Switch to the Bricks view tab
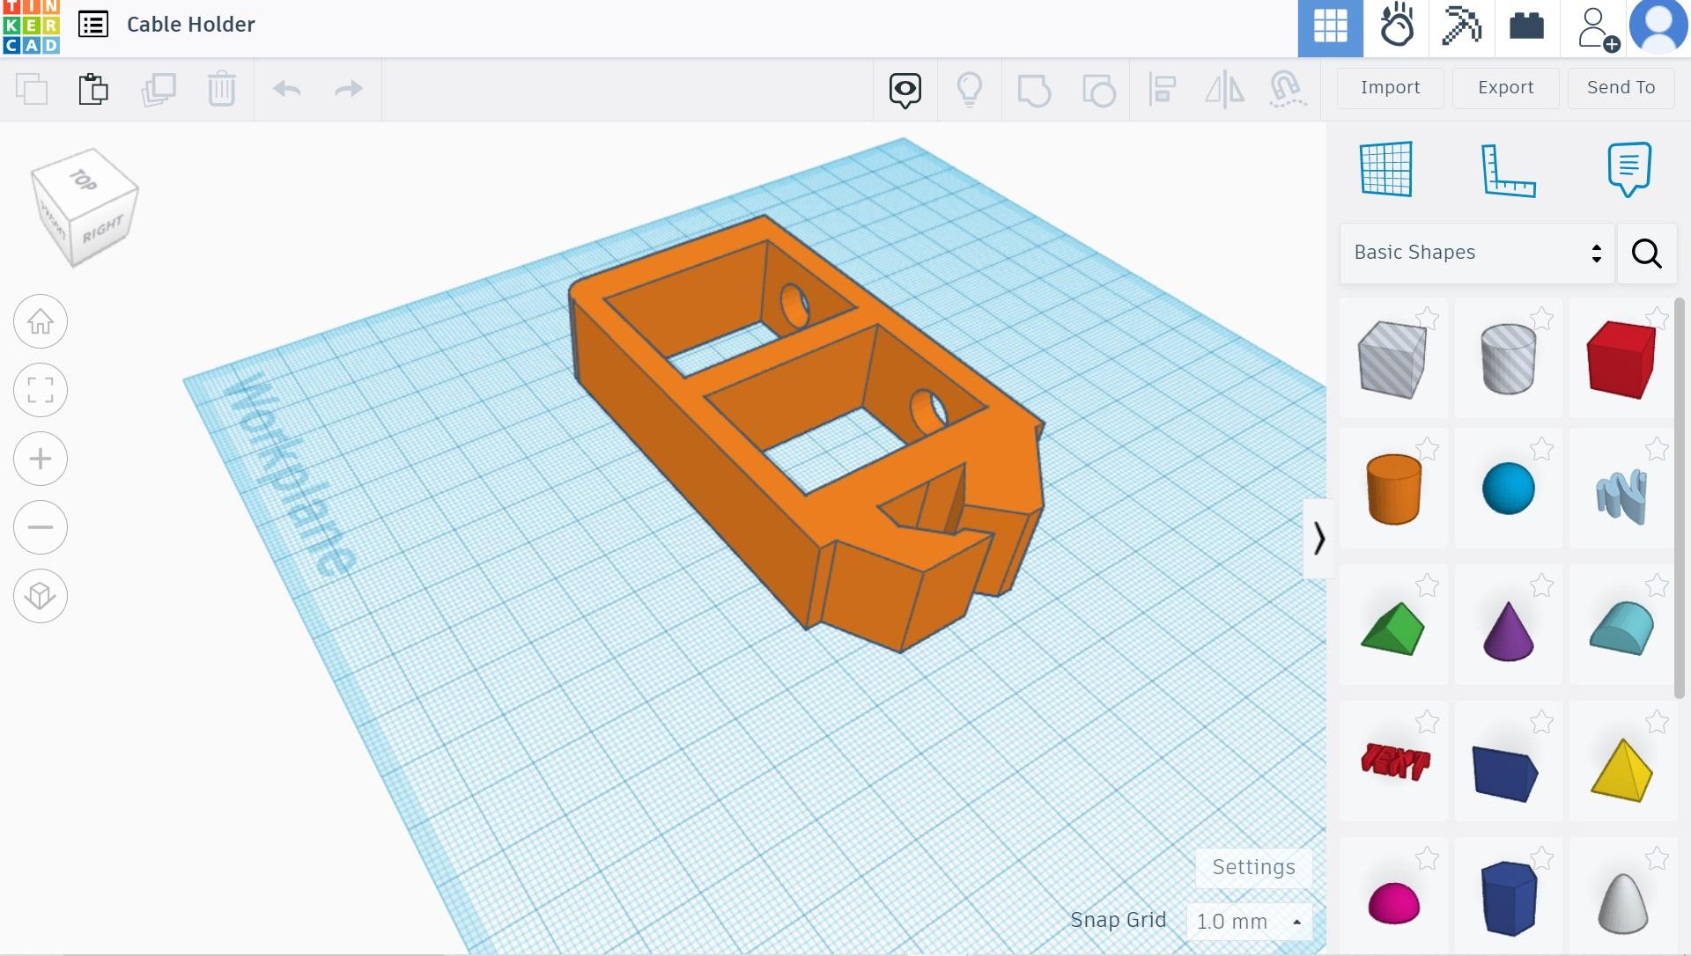 (x=1526, y=27)
